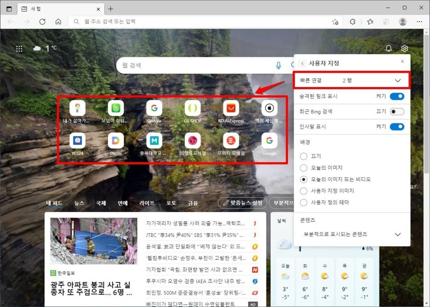Screen dimensions: 430x307
Task: Open the Extensions puzzle icon
Action: point(353,22)
